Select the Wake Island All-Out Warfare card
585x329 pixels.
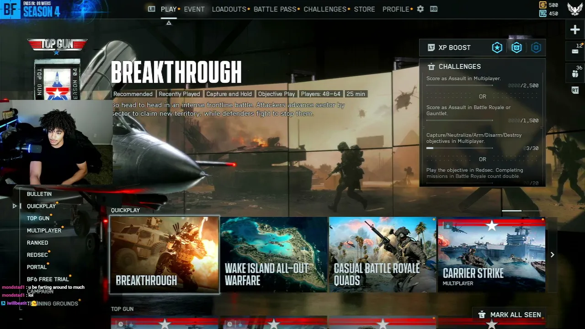(x=274, y=255)
